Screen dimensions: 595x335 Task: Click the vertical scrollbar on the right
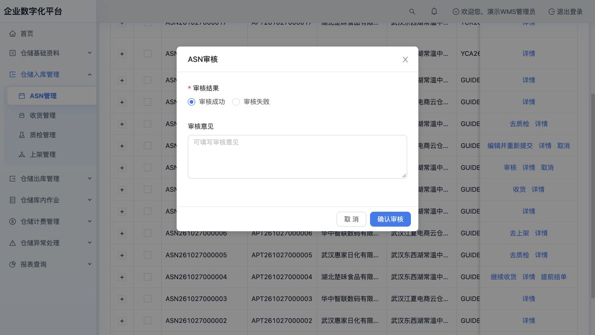pos(592,195)
